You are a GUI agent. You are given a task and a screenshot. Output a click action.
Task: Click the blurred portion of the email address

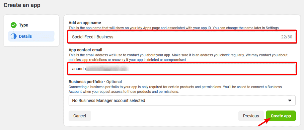107,69
